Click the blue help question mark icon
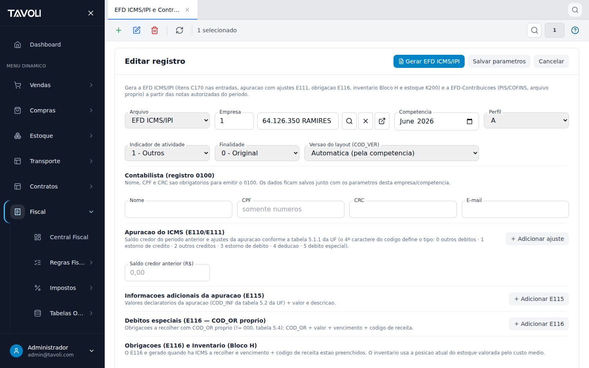Screen dimensions: 589x368 pos(575,30)
